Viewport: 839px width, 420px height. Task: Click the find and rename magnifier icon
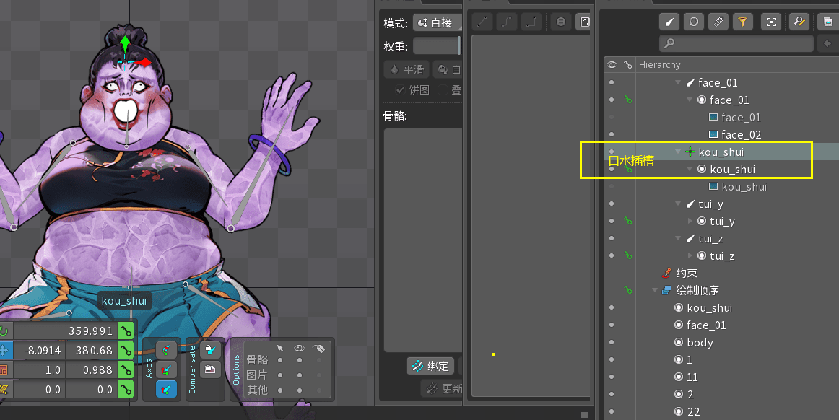pyautogui.click(x=799, y=22)
